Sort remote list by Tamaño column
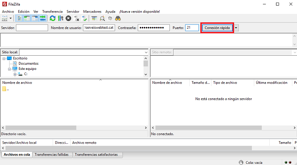Screen dimensions: 297x165 [200, 82]
